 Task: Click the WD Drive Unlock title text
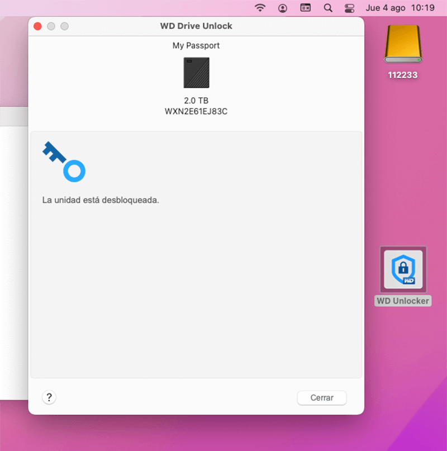196,26
